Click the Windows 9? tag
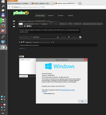Screen dimensions: 106x115 point(78,24)
